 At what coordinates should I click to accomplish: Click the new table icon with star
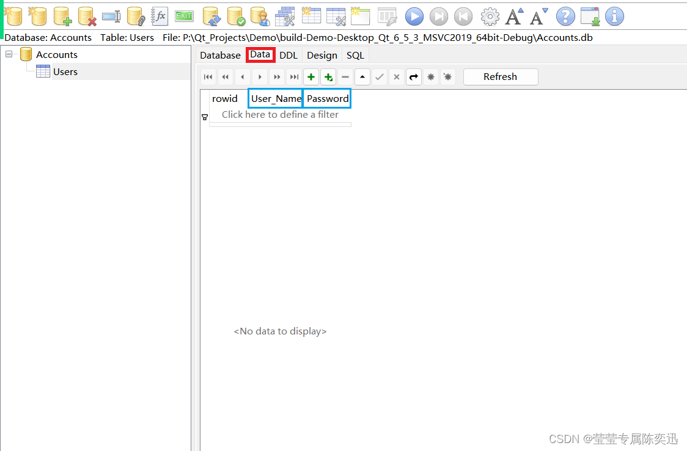tap(311, 16)
